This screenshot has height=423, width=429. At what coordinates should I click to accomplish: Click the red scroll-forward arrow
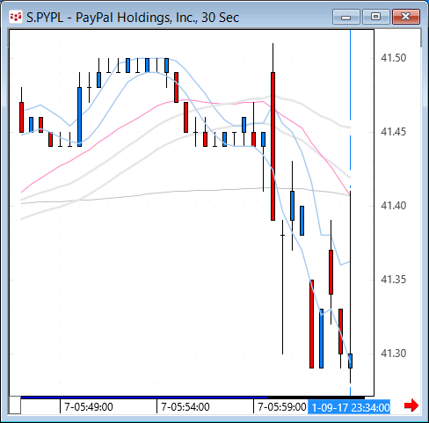coord(411,405)
